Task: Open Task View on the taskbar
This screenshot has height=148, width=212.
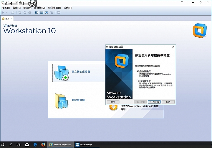Action: click(x=19, y=145)
